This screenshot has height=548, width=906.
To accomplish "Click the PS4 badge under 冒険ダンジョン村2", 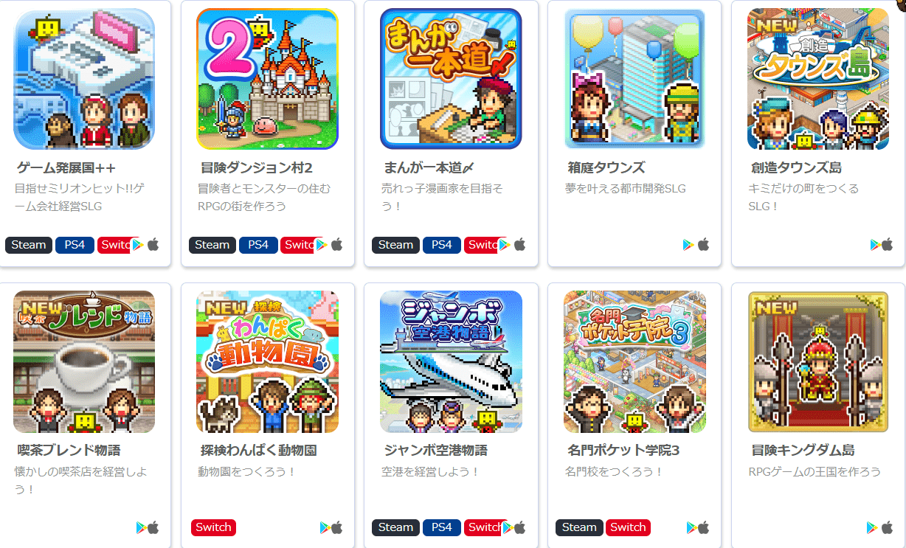I will click(x=258, y=245).
